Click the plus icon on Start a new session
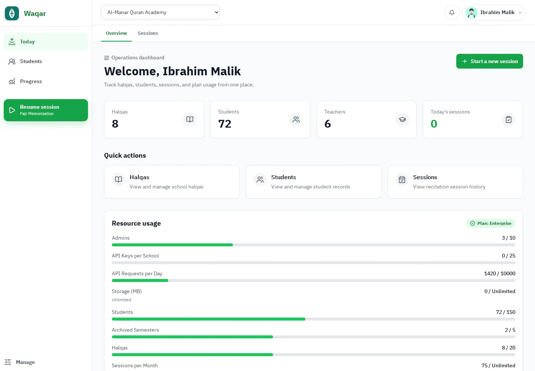This screenshot has width=535, height=371. point(464,61)
